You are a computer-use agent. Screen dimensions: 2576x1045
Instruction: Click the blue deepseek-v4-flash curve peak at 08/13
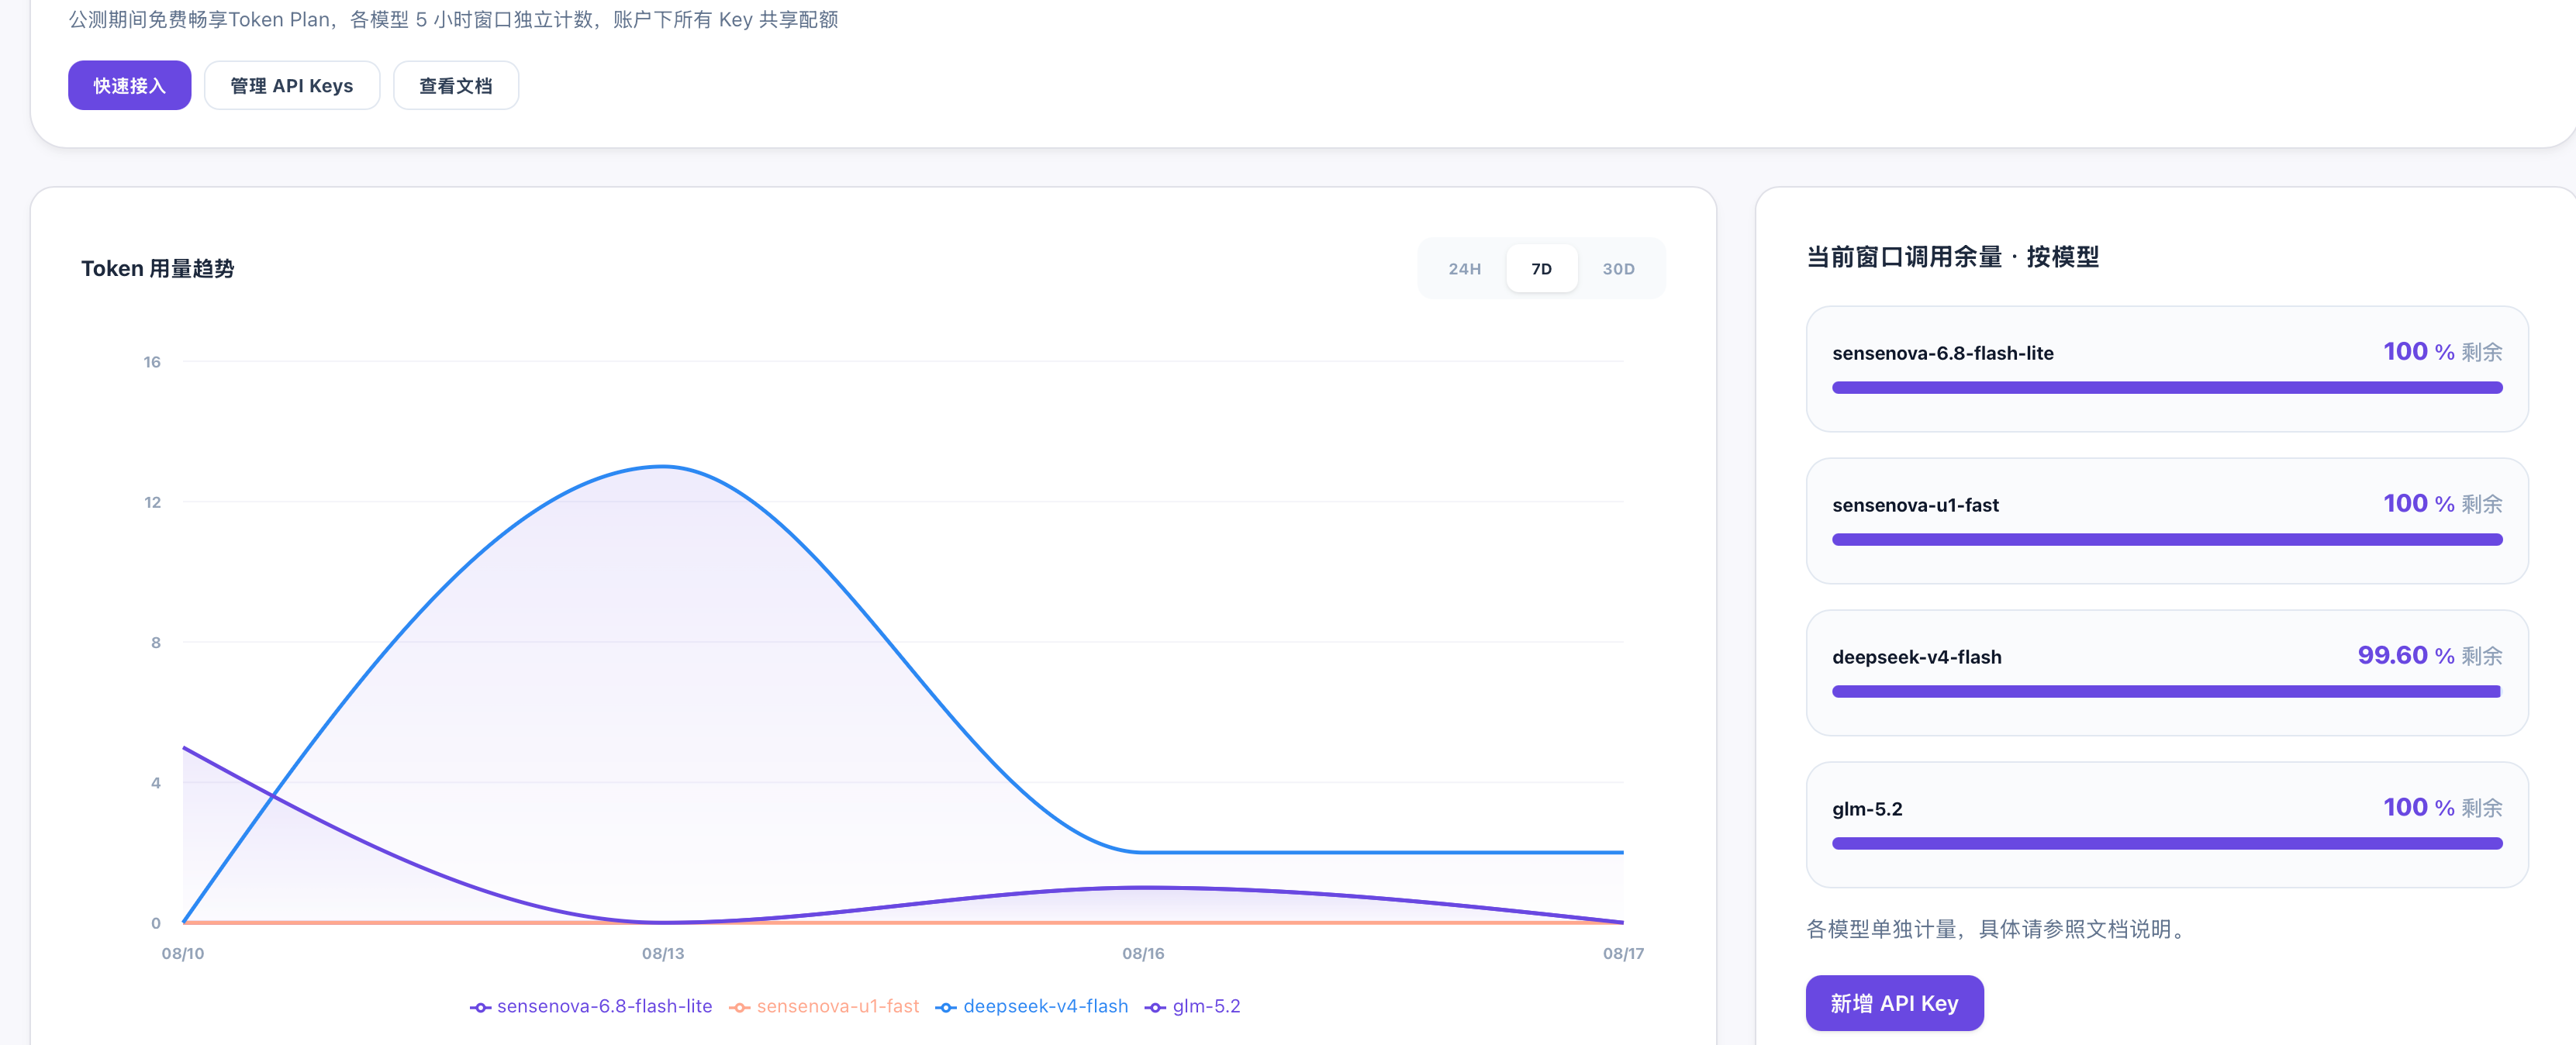[x=663, y=466]
